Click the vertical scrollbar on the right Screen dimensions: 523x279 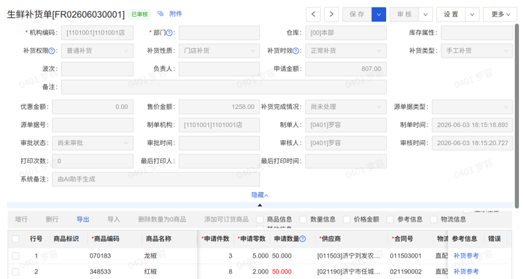click(x=517, y=116)
